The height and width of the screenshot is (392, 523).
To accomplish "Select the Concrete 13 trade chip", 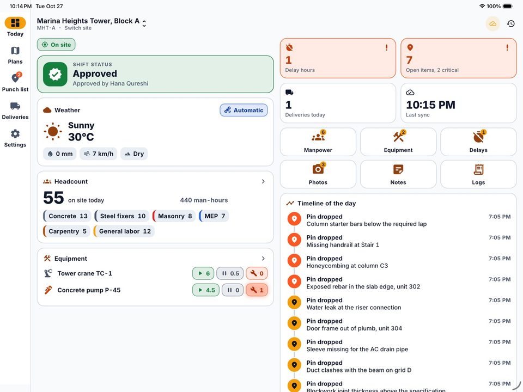I will pos(67,216).
